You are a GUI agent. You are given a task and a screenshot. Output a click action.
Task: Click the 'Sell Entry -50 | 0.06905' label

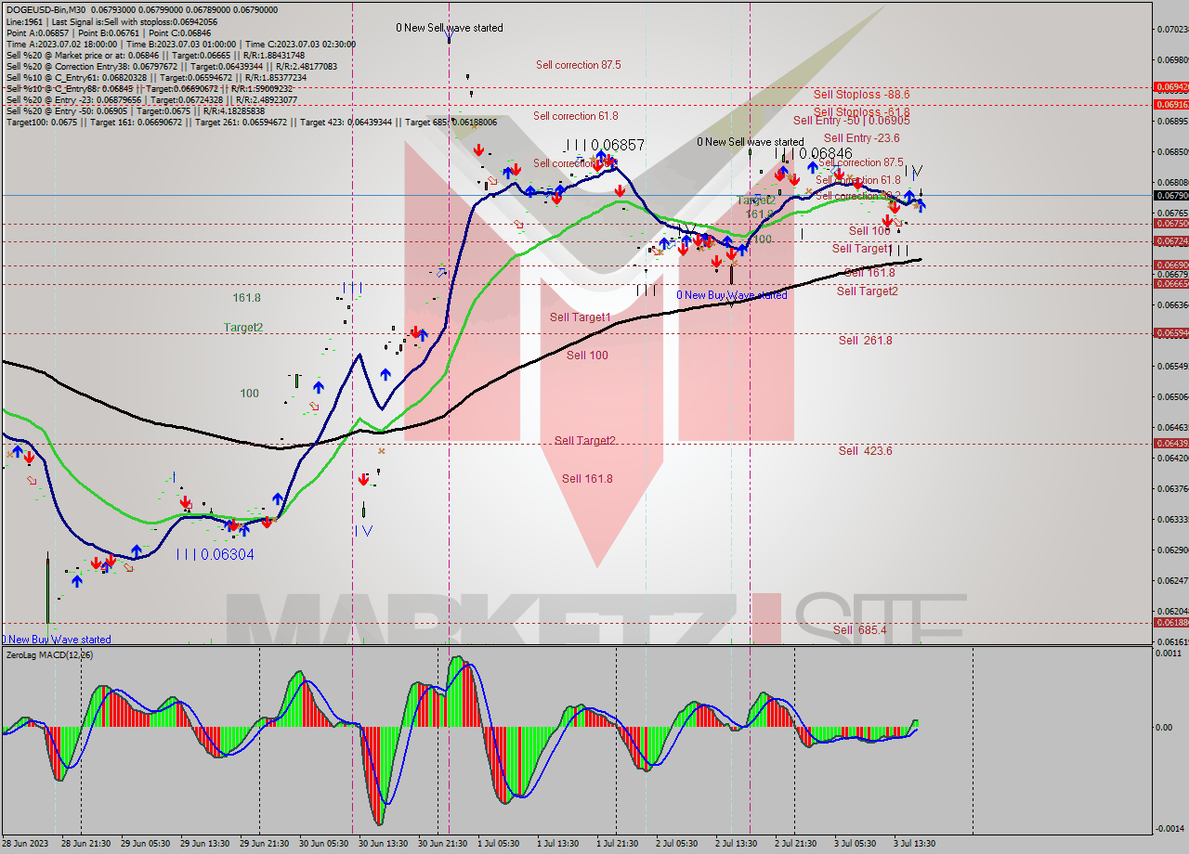point(851,121)
